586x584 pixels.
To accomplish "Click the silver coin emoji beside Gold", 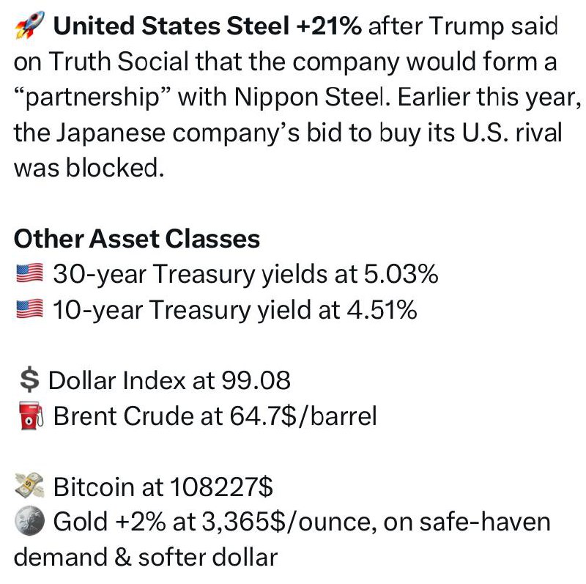I will tap(29, 521).
